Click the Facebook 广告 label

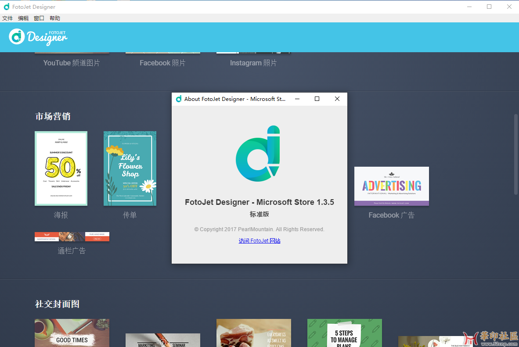click(x=392, y=215)
